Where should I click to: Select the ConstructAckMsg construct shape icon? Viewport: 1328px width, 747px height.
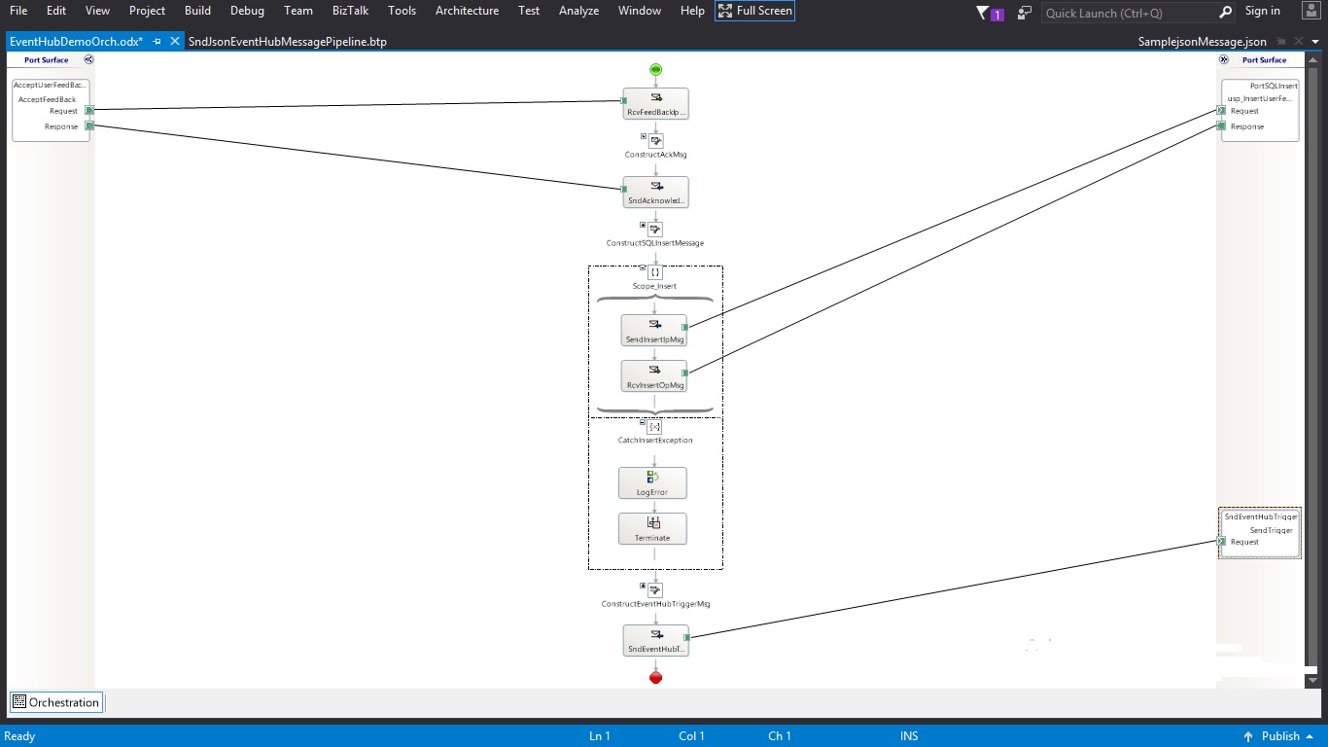pos(655,141)
